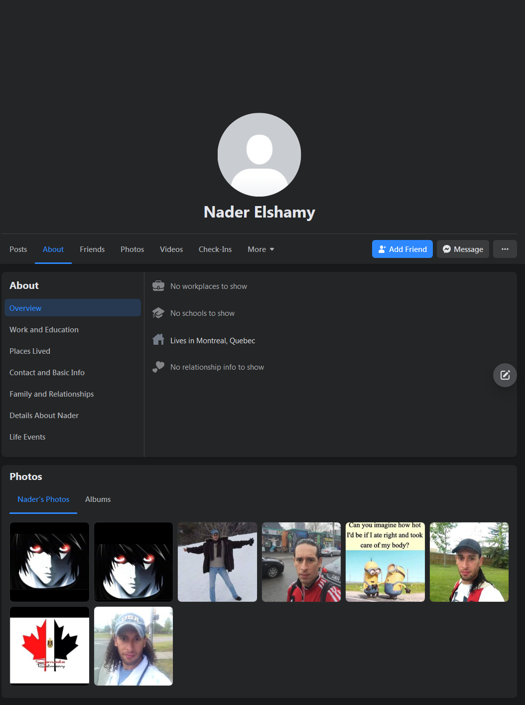Click the heart relationship icon

[x=158, y=367]
